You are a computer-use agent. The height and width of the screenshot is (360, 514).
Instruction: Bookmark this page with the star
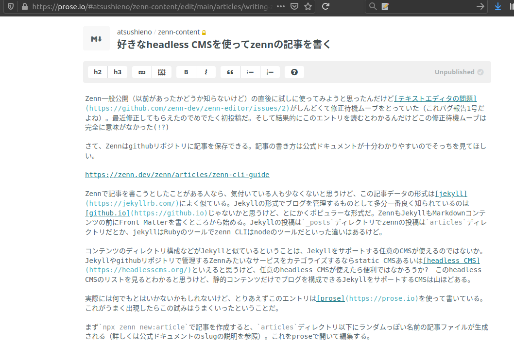point(308,6)
